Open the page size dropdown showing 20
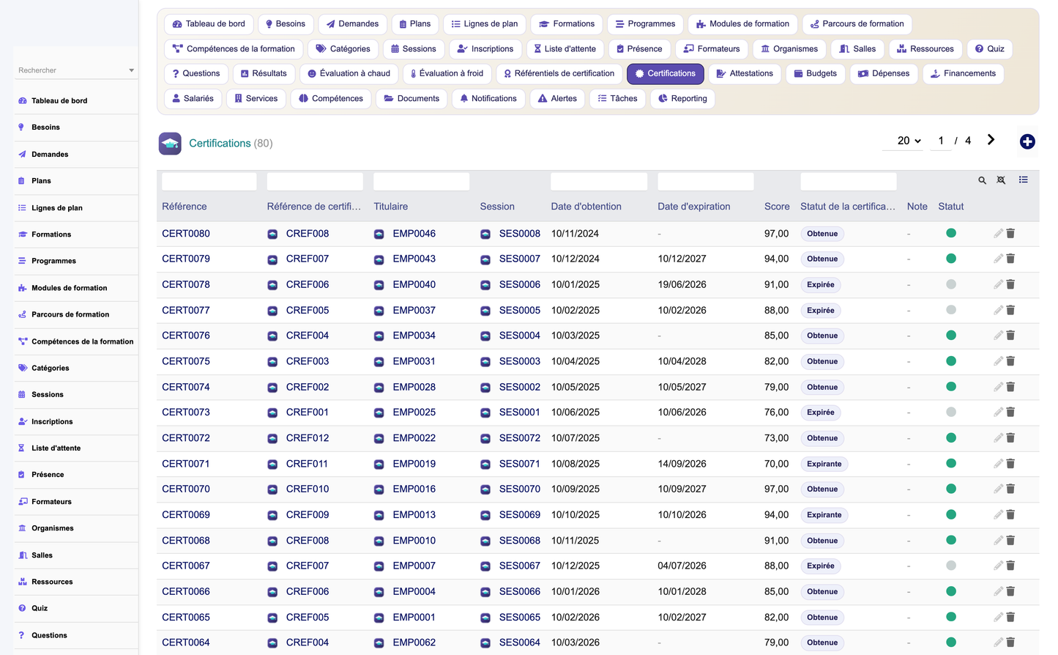The image size is (1058, 655). point(909,141)
